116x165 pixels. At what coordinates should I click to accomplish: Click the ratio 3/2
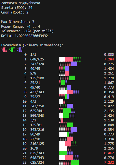pos(33,120)
